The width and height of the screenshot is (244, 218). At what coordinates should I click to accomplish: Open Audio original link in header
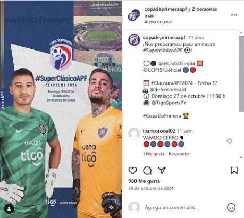(158, 22)
